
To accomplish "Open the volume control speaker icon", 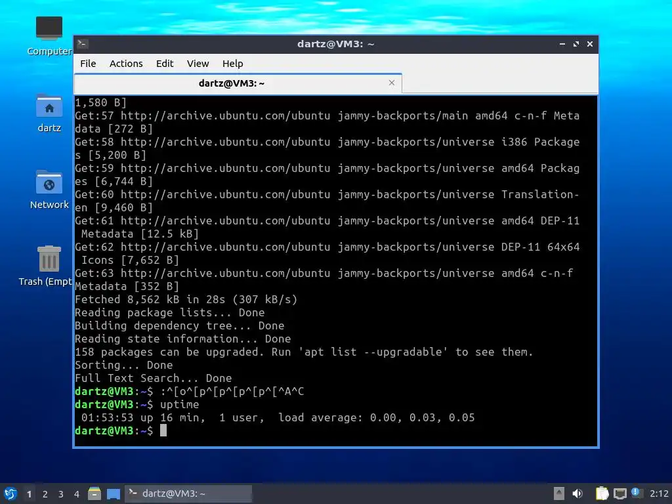I will pos(577,493).
